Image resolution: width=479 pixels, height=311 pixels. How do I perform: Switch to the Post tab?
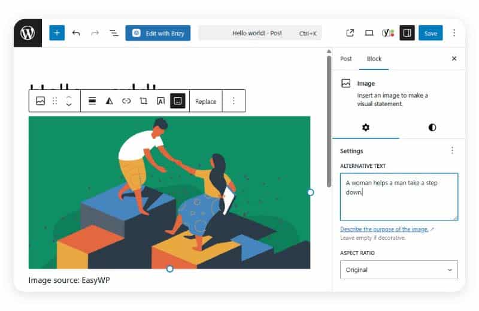pyautogui.click(x=346, y=59)
